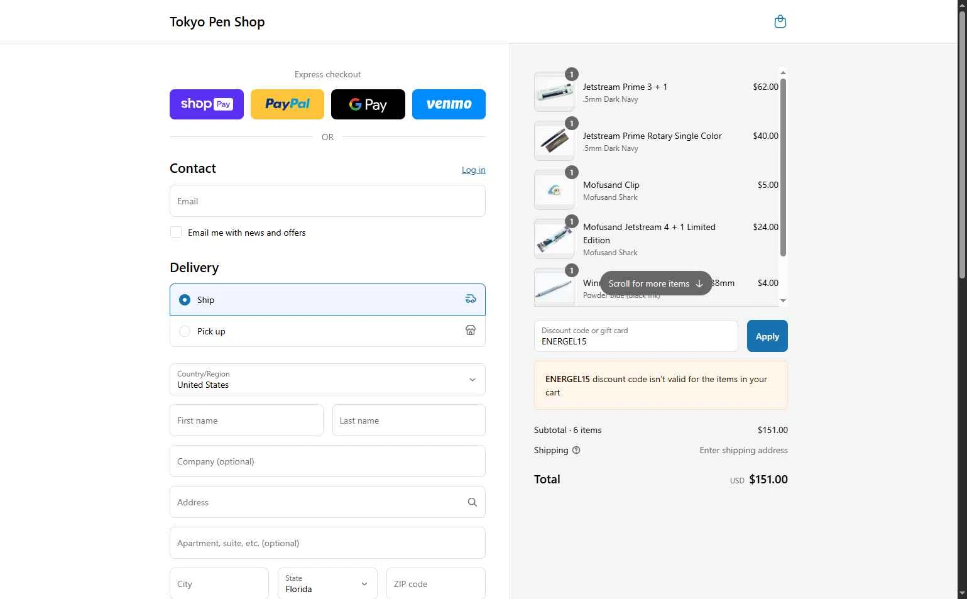
Task: Apply the discount code
Action: [x=767, y=336]
